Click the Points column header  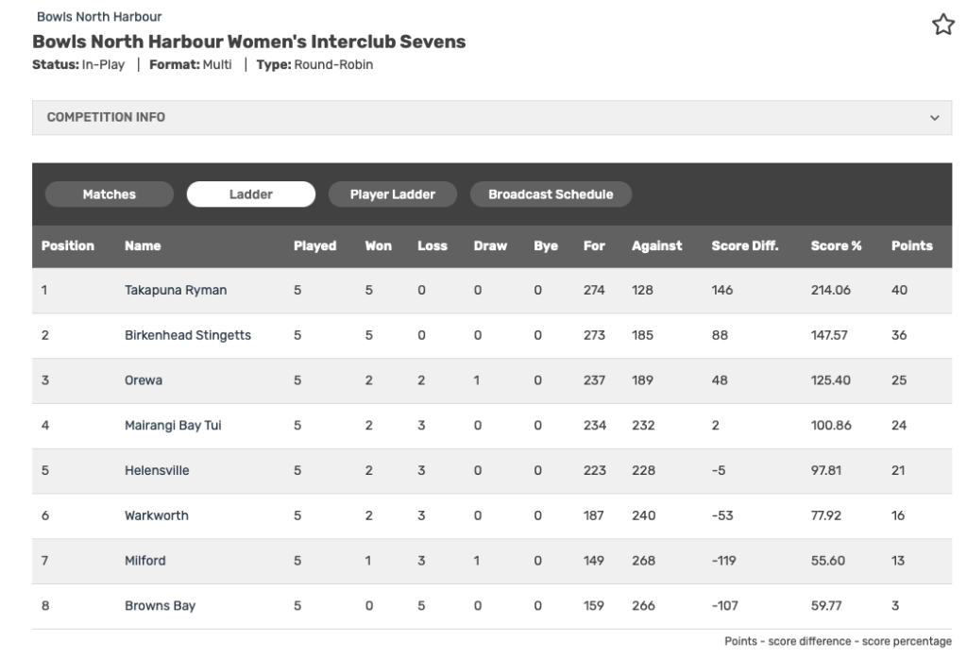[x=911, y=245]
